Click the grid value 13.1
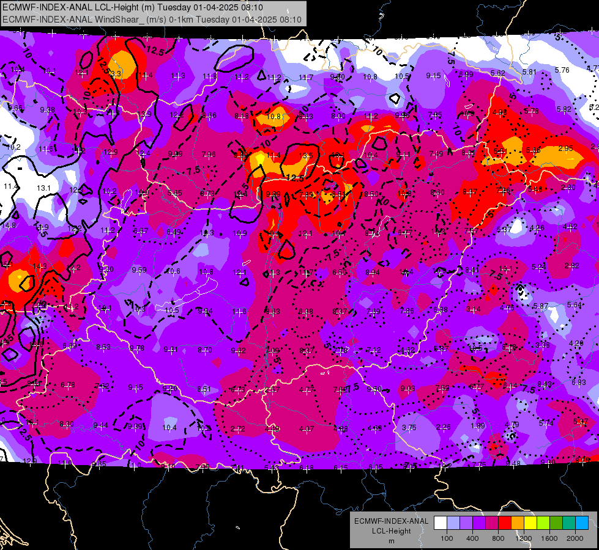Screen dimensions: 599x550 (x=43, y=188)
